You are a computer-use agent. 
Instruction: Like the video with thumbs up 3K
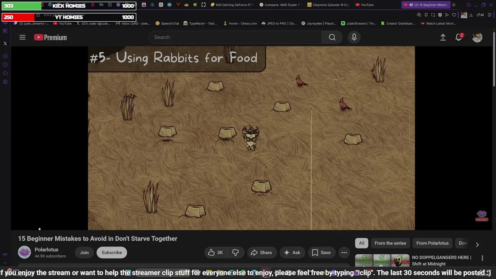(215, 253)
